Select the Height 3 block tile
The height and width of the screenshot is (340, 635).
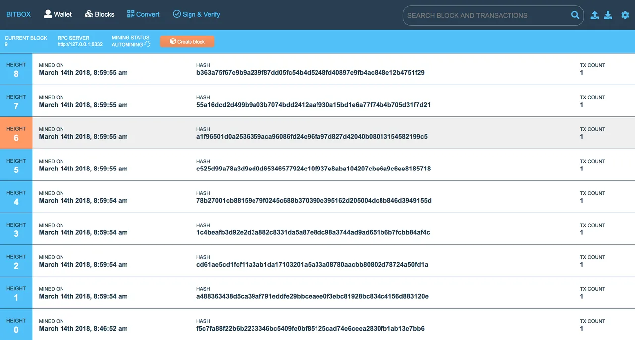[x=16, y=229]
